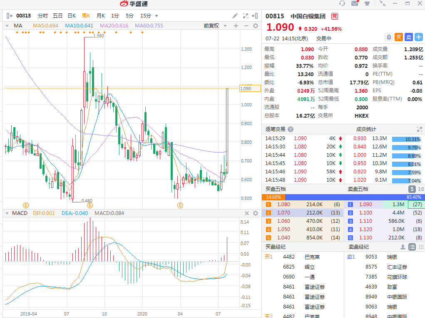Click the earnings E marker near 2019-04

pos(25,205)
